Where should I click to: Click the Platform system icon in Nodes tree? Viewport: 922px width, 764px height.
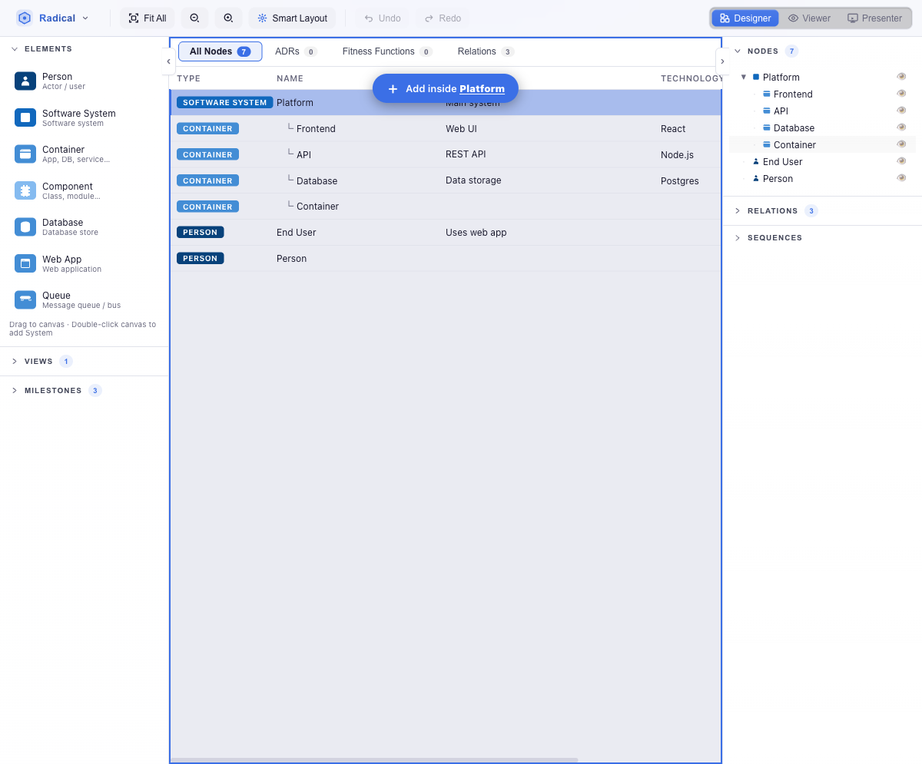pos(756,77)
